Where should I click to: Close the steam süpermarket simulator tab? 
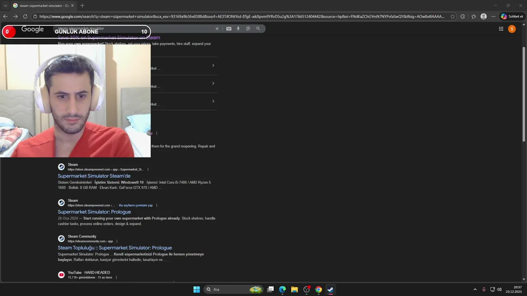point(73,6)
